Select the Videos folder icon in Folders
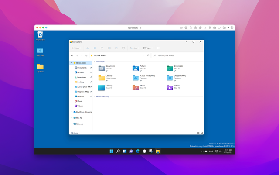 tap(170, 88)
